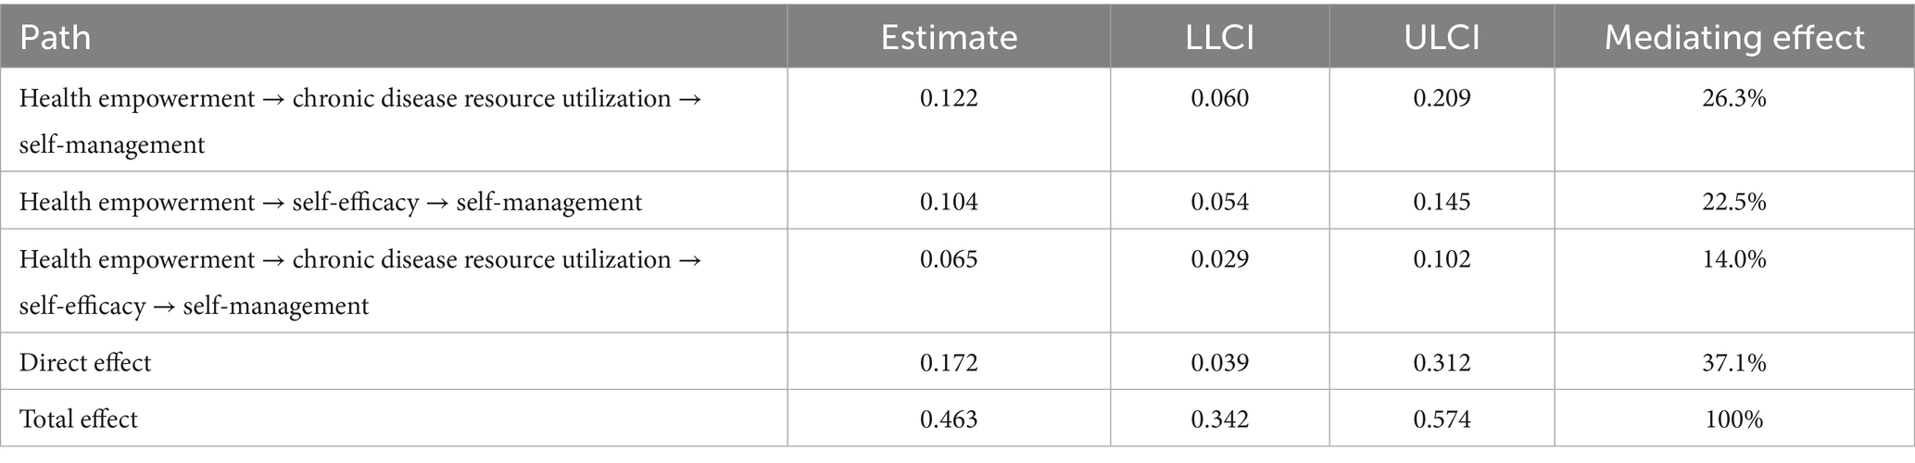Click the Direct effect estimate 0.172
The width and height of the screenshot is (1915, 463).
click(949, 362)
